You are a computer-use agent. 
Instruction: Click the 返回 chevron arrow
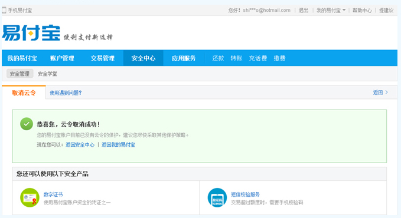386,93
